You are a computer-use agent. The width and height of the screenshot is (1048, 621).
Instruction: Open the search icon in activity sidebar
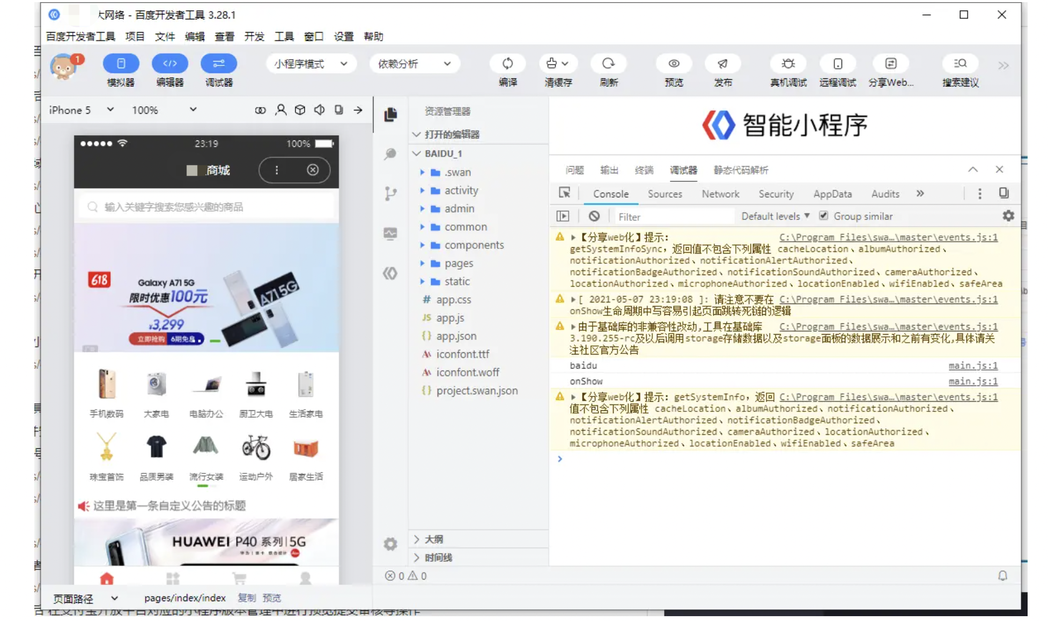click(x=390, y=154)
